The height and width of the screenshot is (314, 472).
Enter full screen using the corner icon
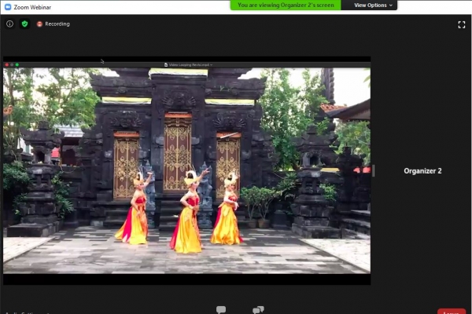point(462,24)
